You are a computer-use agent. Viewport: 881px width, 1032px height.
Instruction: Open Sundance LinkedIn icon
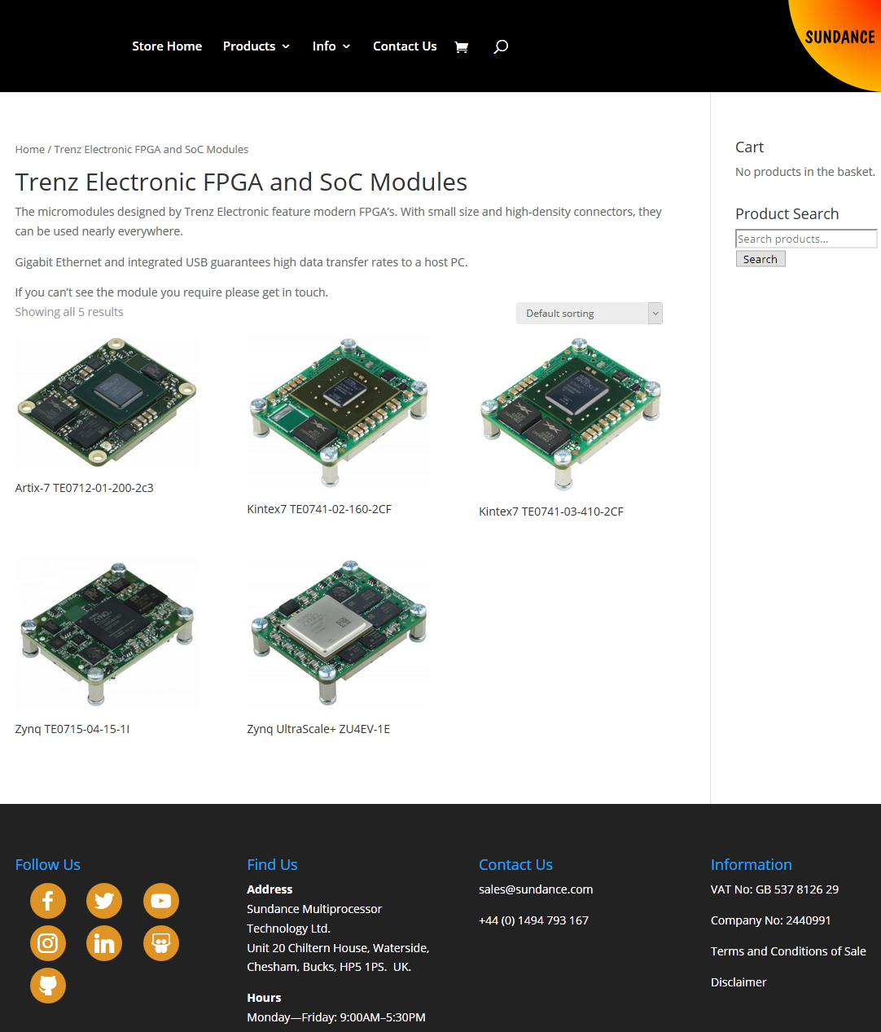[104, 943]
